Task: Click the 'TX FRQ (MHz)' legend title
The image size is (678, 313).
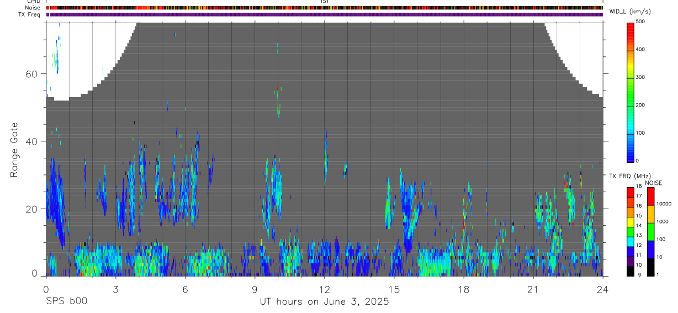Action: pyautogui.click(x=631, y=176)
